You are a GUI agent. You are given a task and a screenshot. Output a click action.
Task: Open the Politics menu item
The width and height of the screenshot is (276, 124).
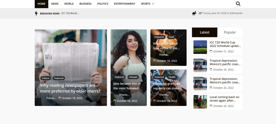coord(103,4)
